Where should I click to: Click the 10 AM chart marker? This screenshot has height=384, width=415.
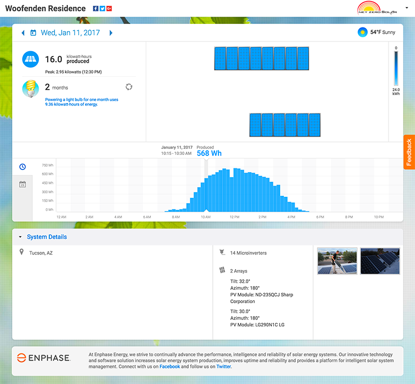pos(206,210)
